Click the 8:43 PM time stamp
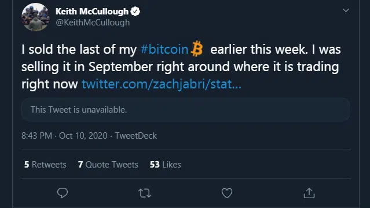Image resolution: width=370 pixels, height=208 pixels. (x=36, y=136)
